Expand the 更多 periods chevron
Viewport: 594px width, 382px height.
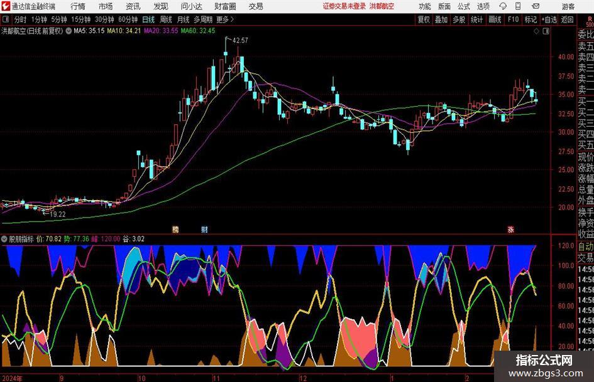tap(232, 19)
